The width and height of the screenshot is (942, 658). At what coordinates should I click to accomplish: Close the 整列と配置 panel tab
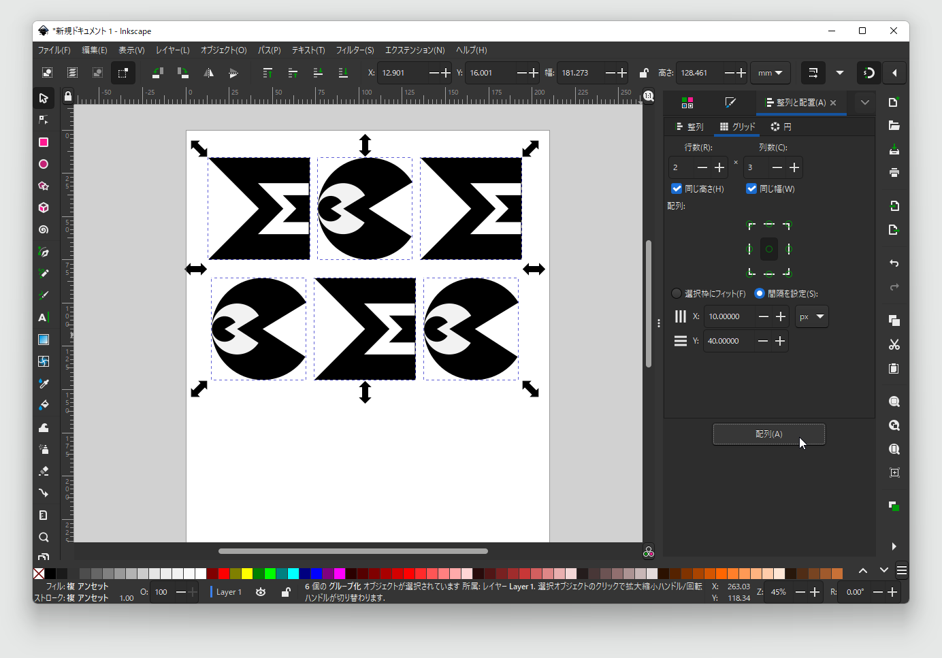833,103
